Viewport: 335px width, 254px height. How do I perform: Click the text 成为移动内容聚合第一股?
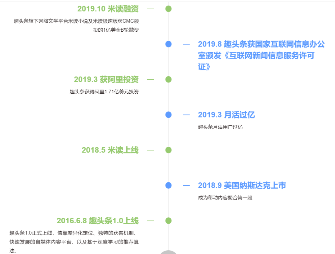point(225,198)
